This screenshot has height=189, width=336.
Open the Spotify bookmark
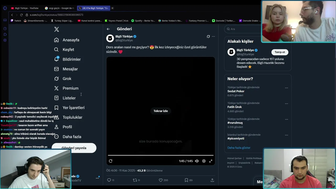pos(143,21)
